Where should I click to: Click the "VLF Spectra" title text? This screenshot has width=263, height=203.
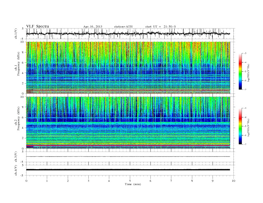click(38, 26)
